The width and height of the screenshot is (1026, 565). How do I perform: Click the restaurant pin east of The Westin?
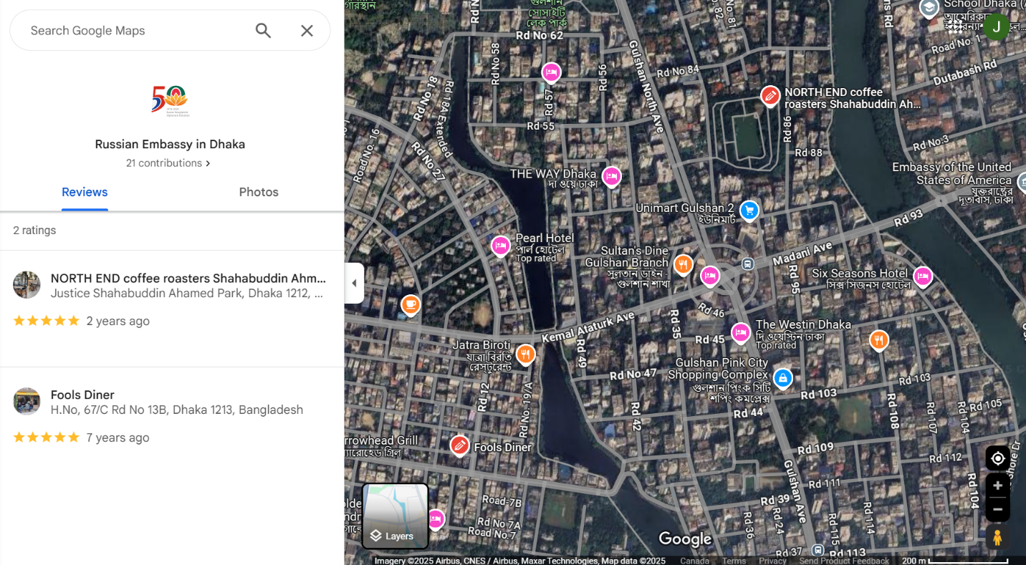pyautogui.click(x=879, y=340)
